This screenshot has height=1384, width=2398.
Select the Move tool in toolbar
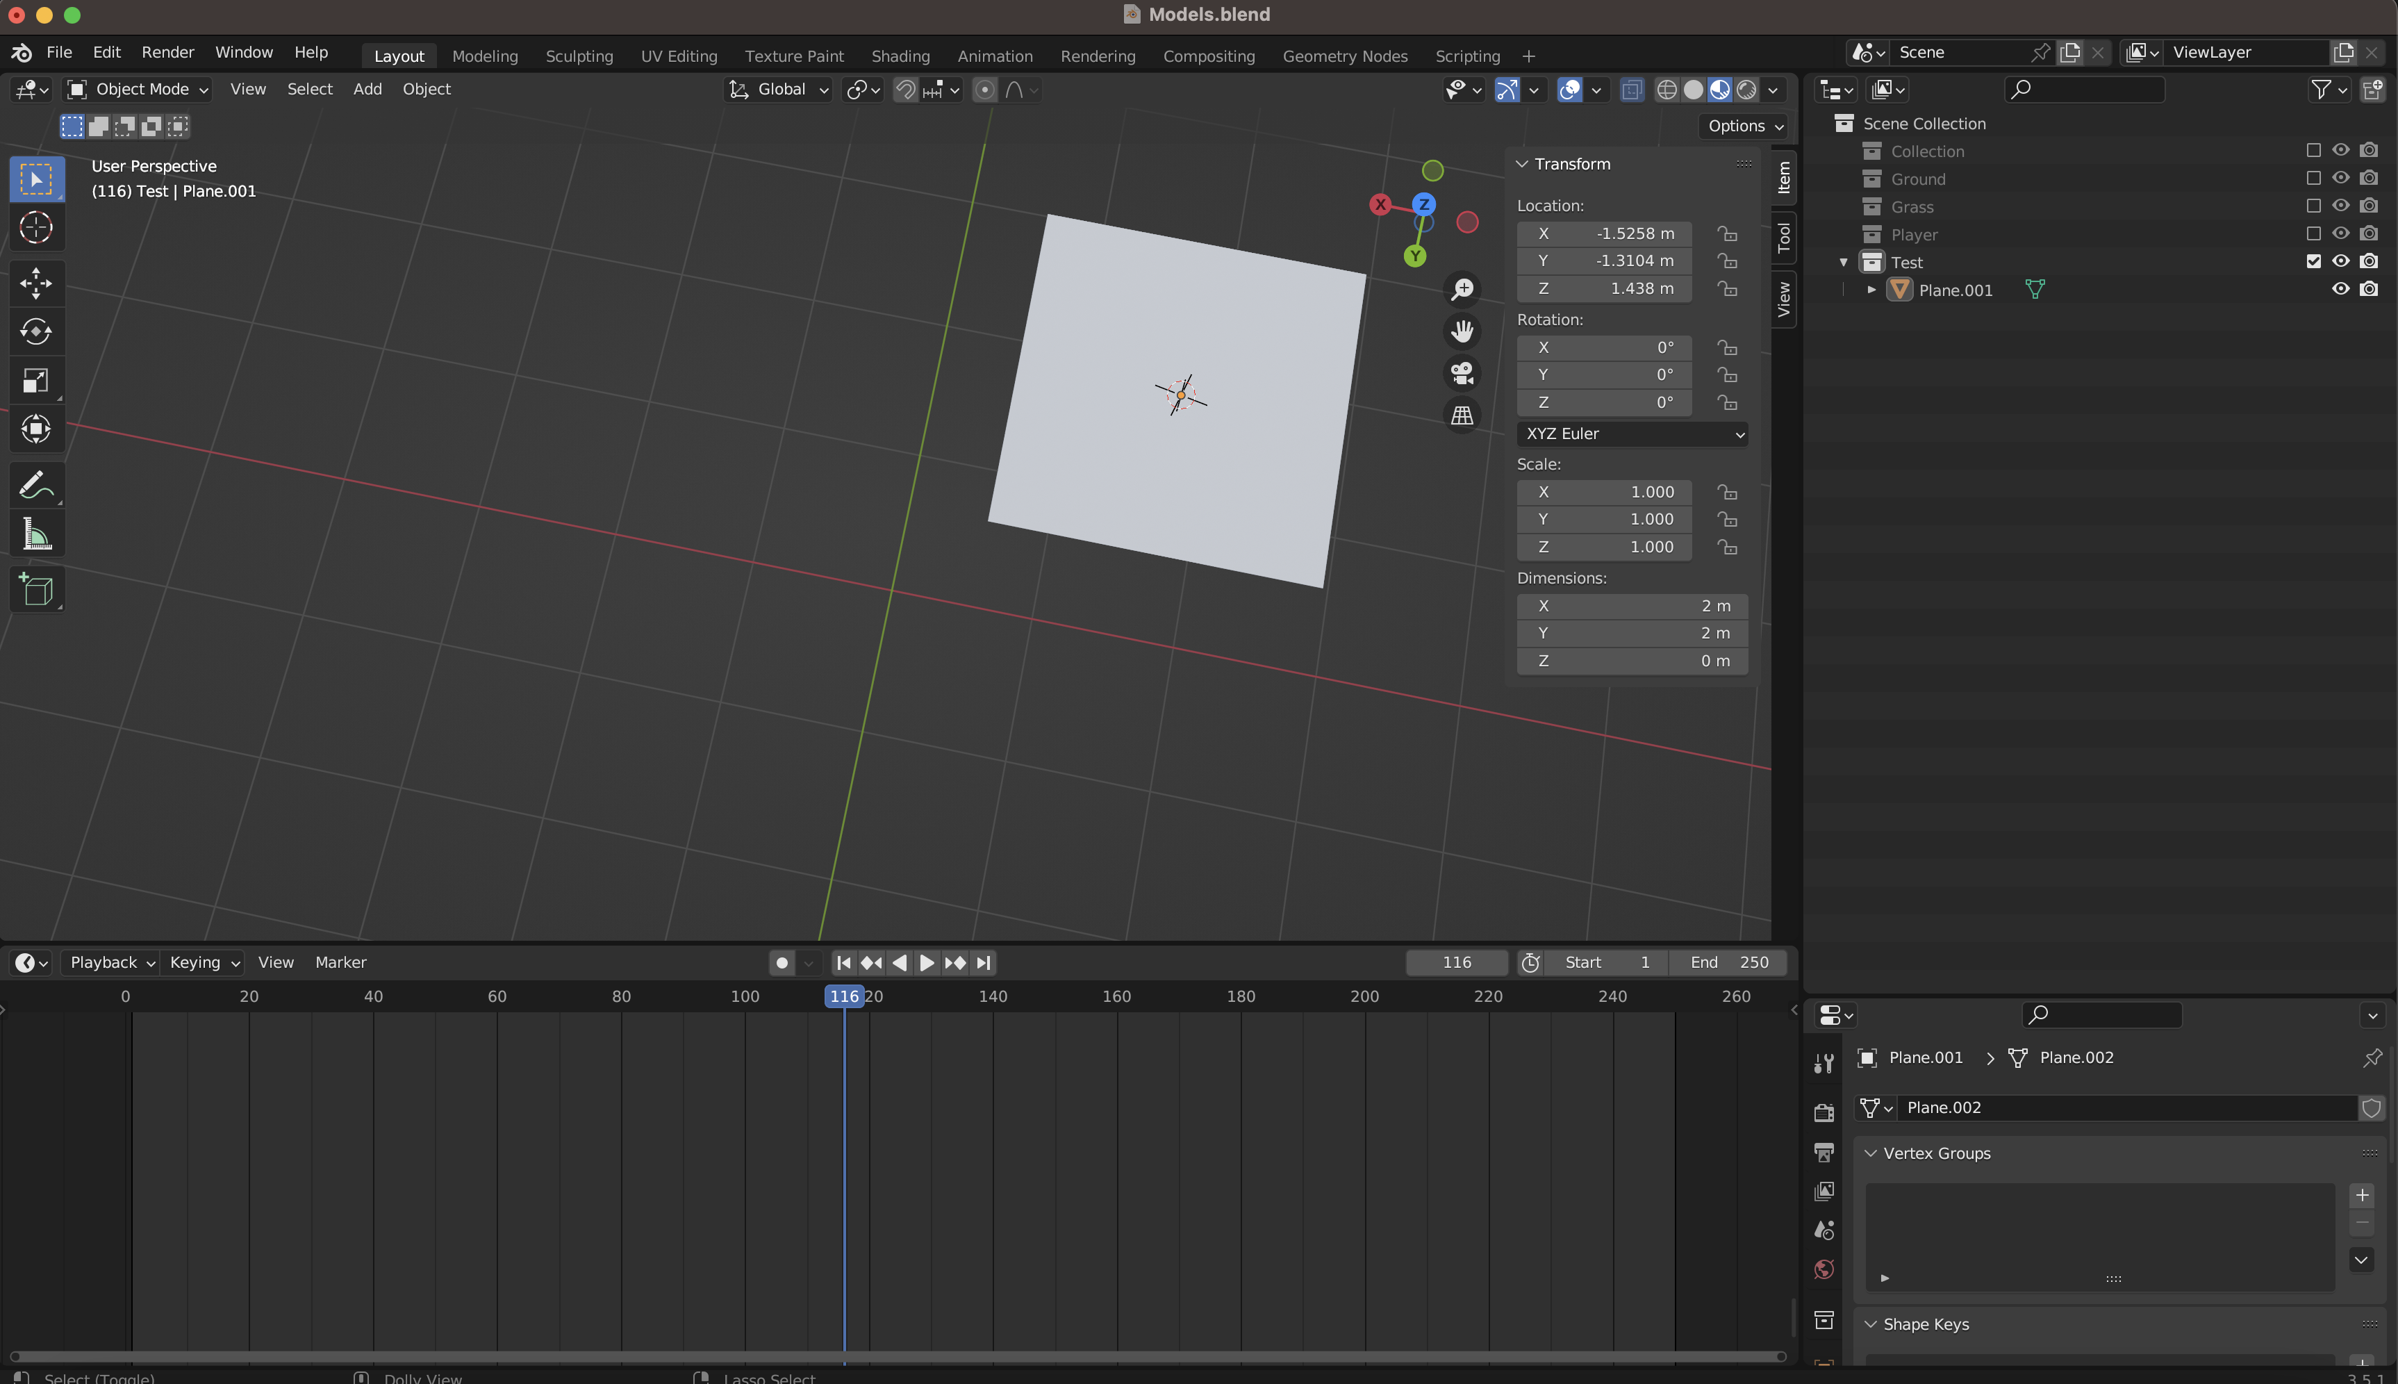tap(36, 283)
